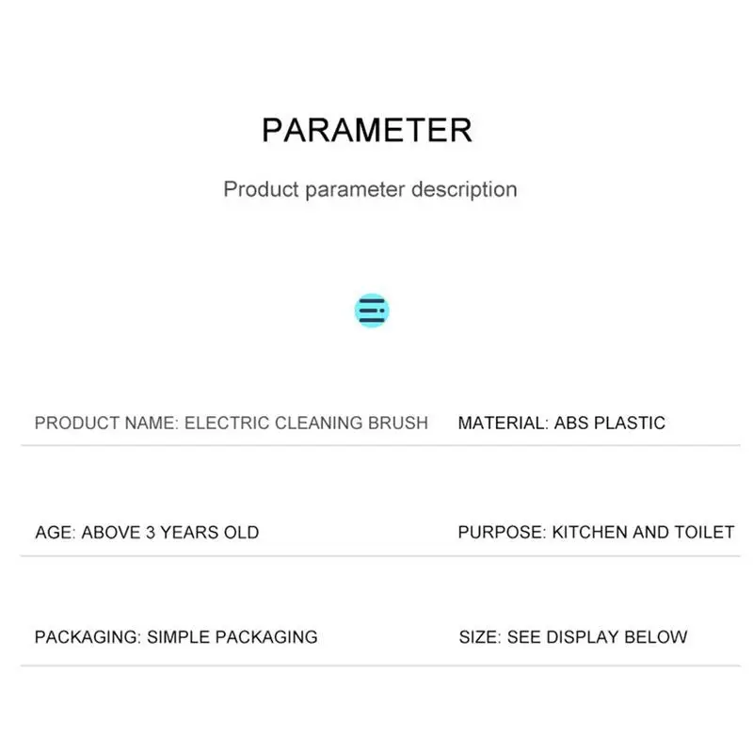Screen dimensions: 753x753
Task: Select the SEE DISPLAY BELOW text
Action: pyautogui.click(x=598, y=637)
